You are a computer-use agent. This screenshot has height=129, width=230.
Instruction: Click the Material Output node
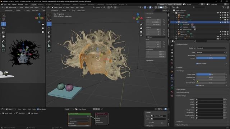(x=102, y=119)
